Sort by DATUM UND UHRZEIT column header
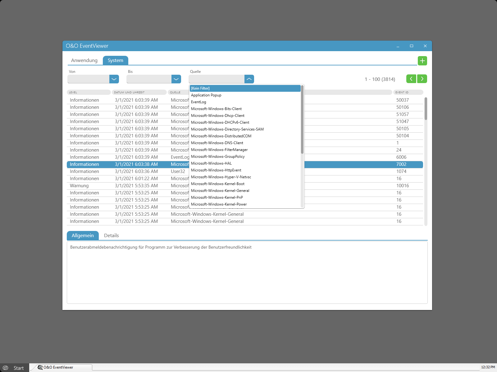This screenshot has height=372, width=497. [139, 92]
